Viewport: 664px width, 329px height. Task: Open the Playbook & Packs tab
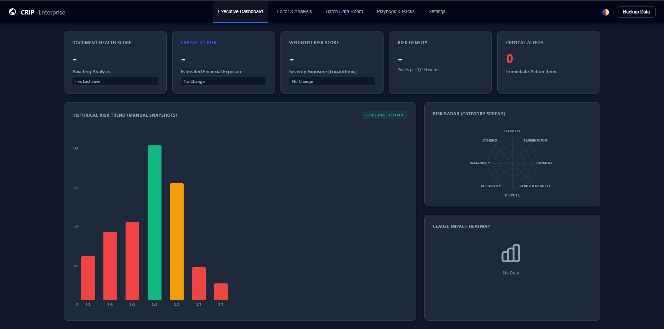(395, 11)
